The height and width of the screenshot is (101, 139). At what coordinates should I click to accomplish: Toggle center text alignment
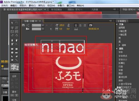coord(80,25)
